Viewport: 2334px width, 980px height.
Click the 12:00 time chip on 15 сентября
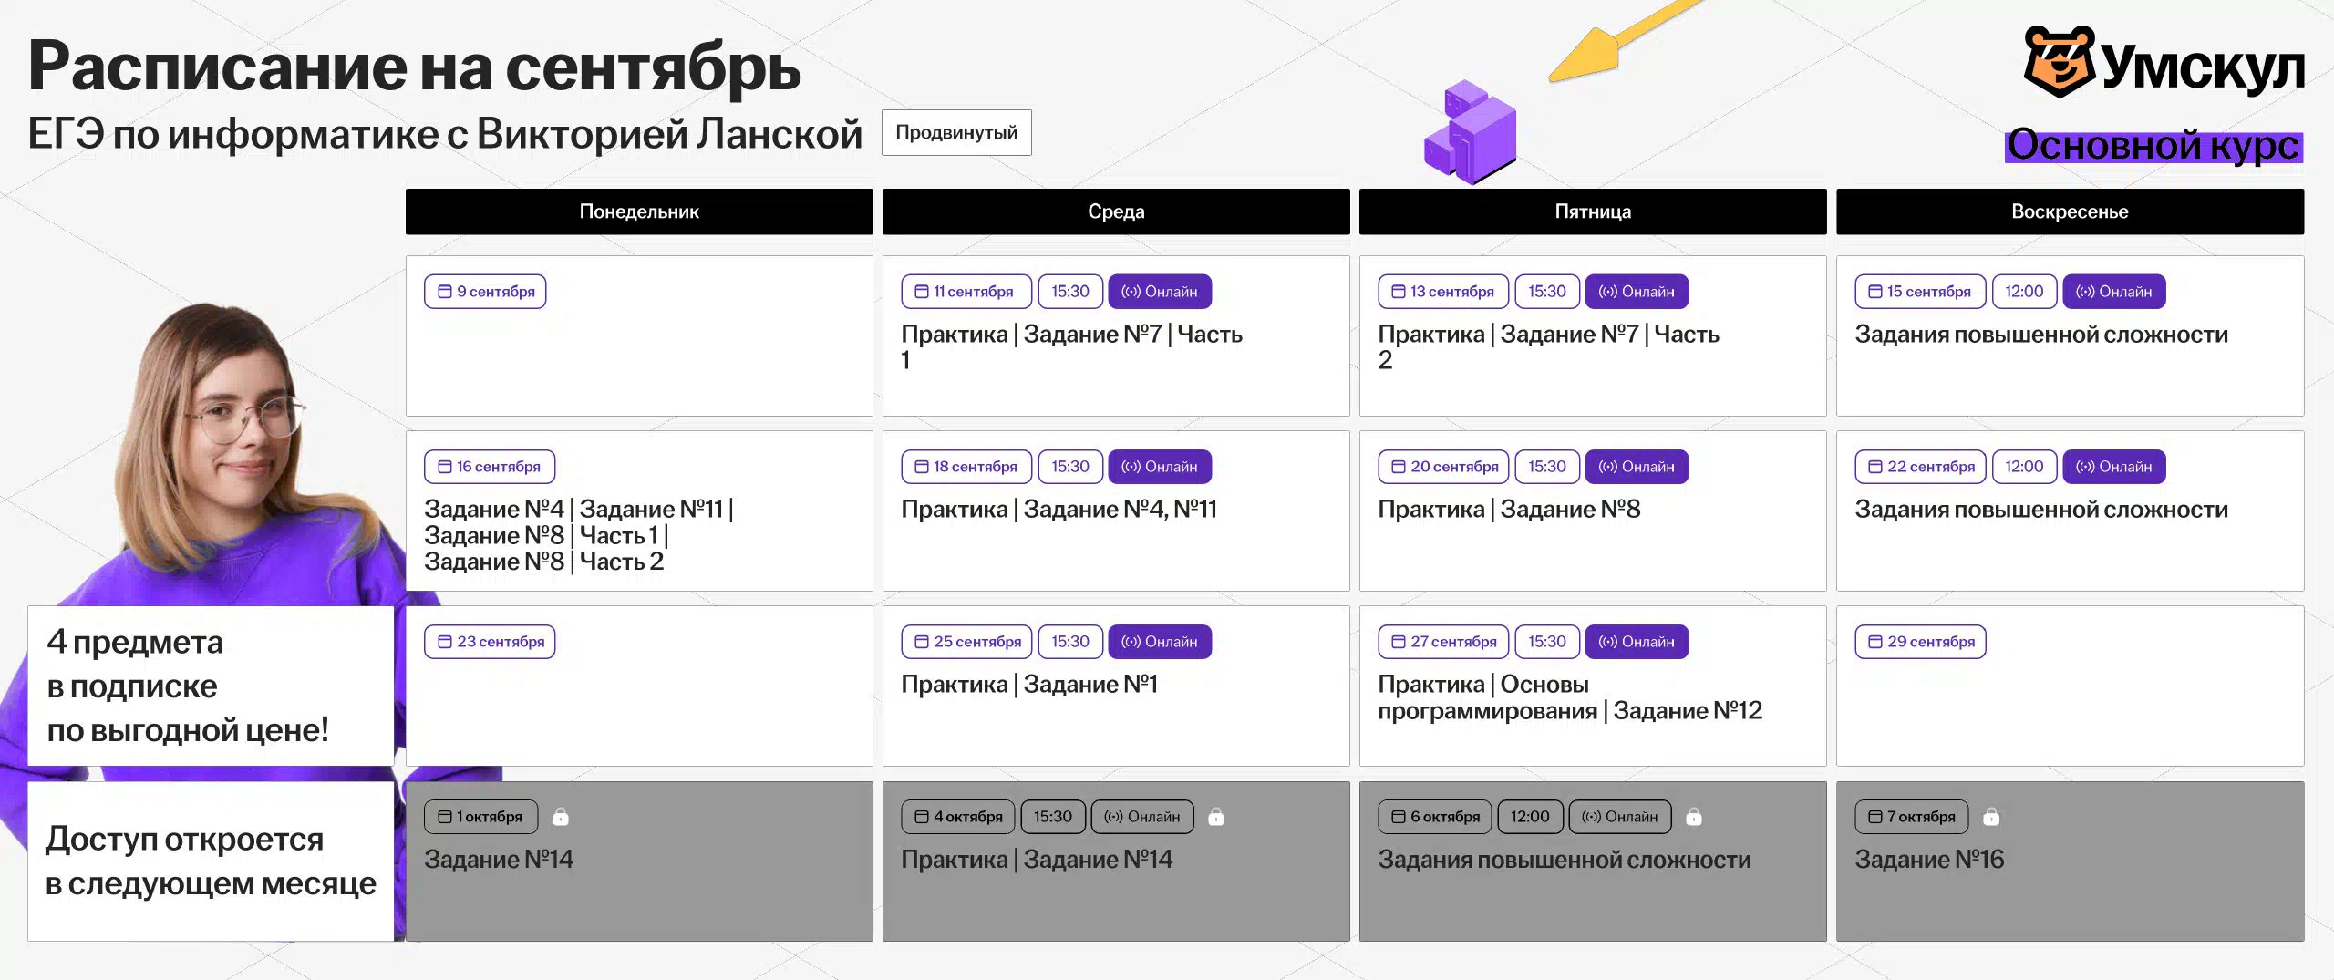pyautogui.click(x=2023, y=292)
